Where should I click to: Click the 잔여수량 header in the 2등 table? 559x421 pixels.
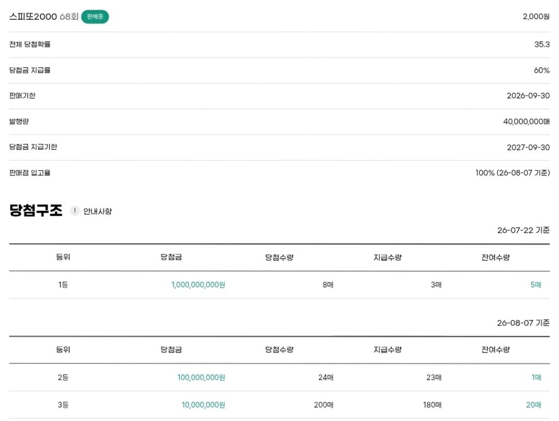(496, 349)
